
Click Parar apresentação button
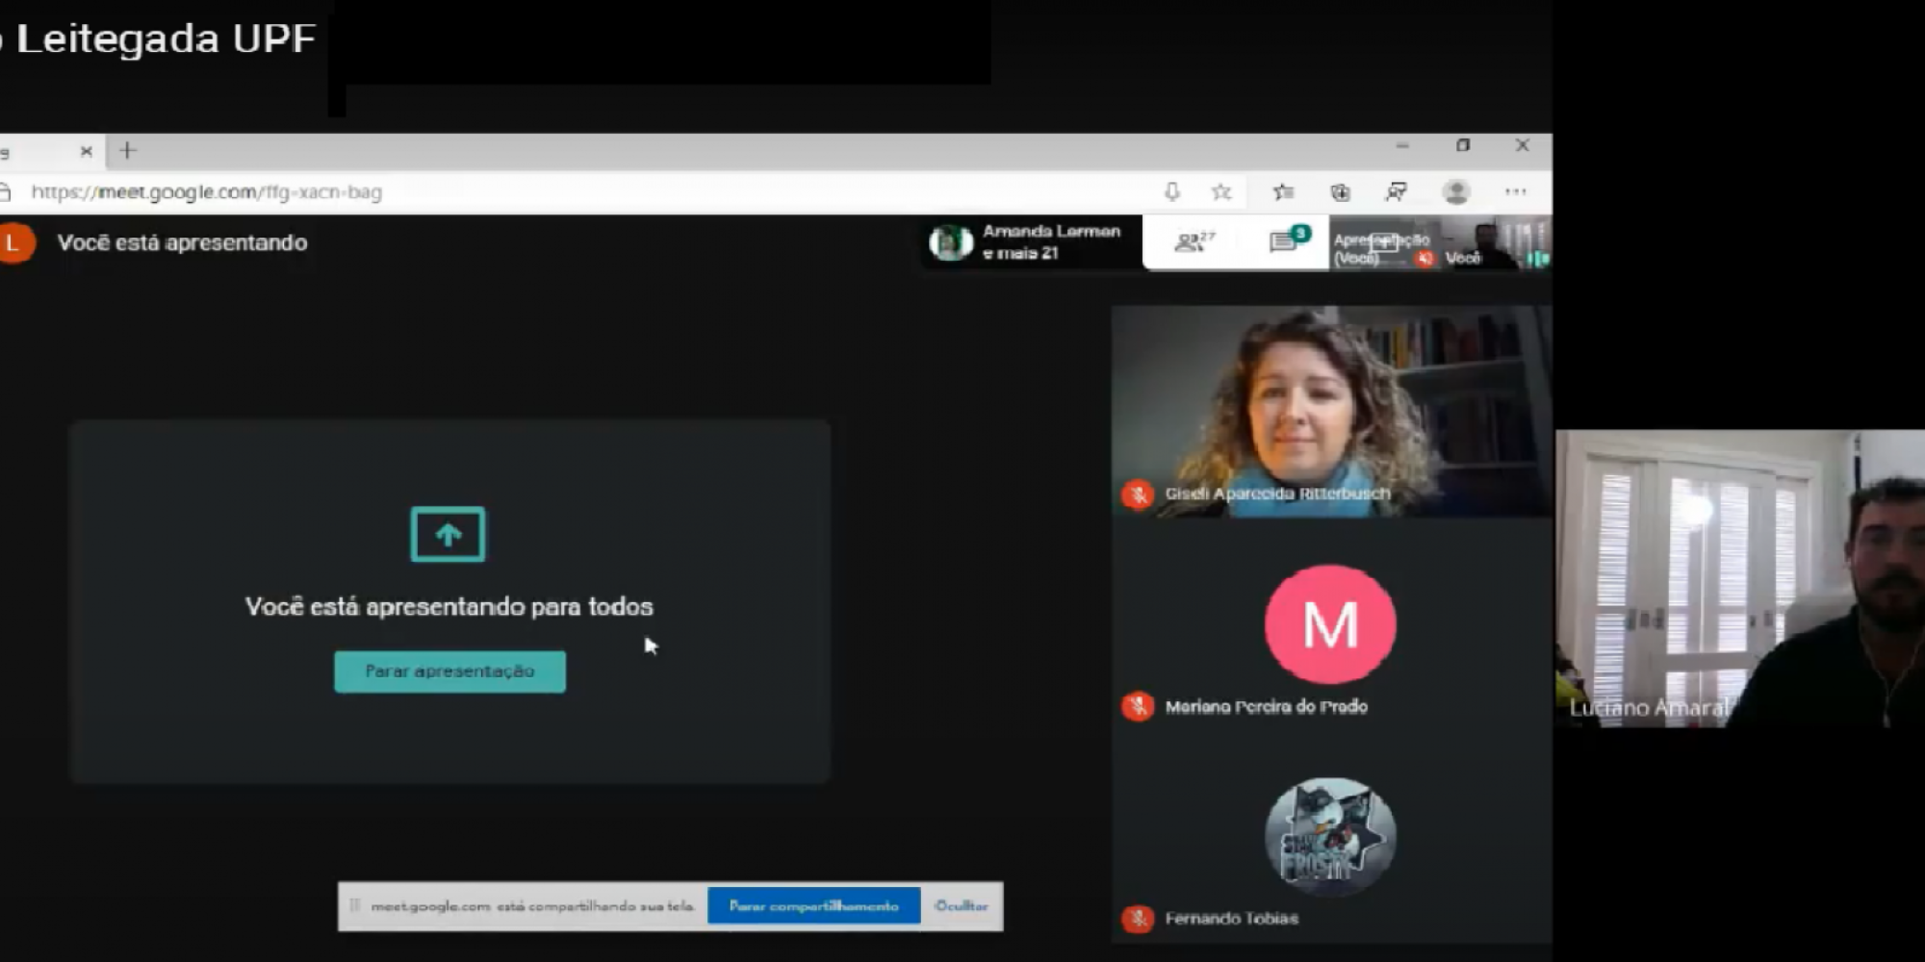point(449,671)
